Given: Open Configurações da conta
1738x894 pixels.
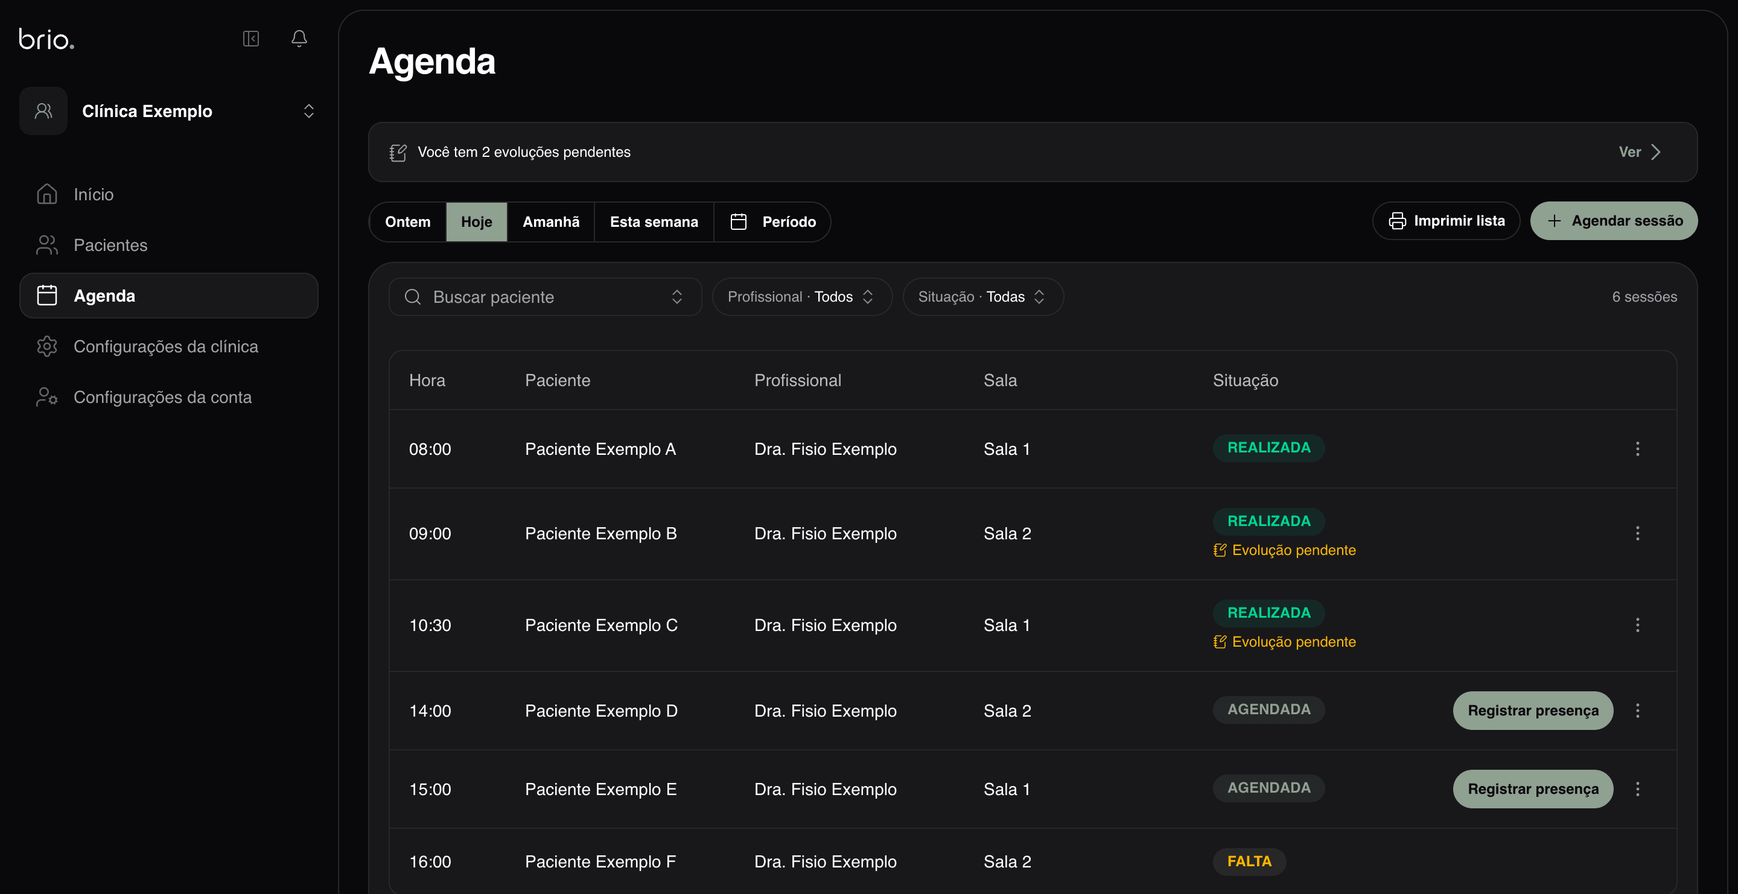Looking at the screenshot, I should [169, 397].
